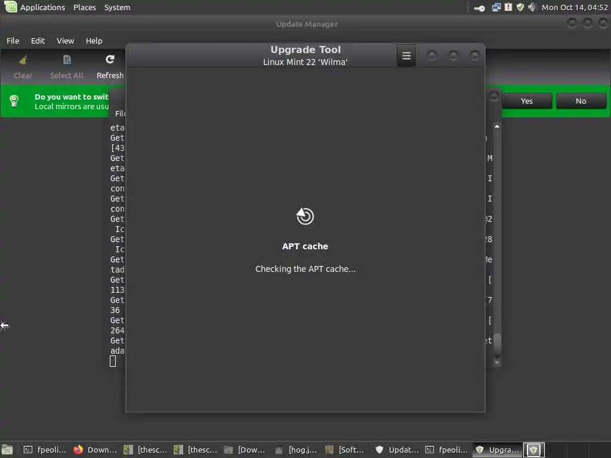Screen dimensions: 611x458
Task: Switch to Updat... Update Manager taskbar window
Action: pos(396,450)
